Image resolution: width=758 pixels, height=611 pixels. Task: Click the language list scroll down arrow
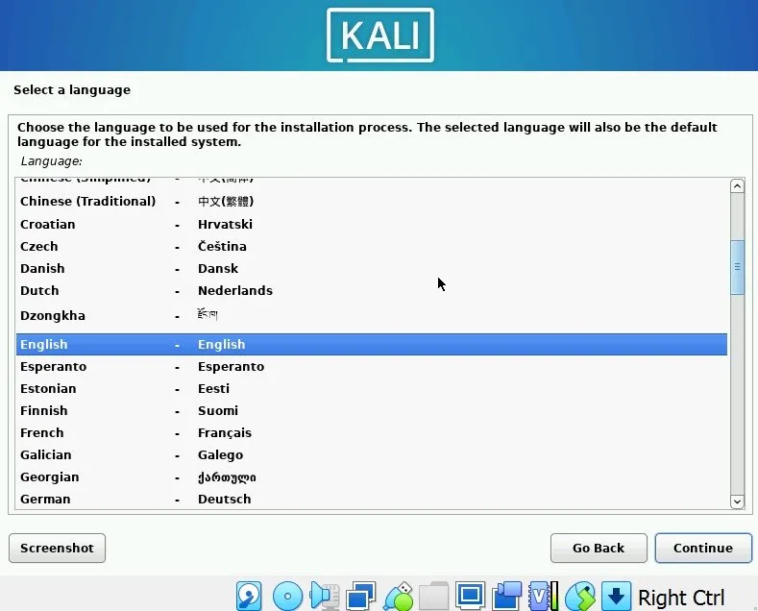coord(737,501)
